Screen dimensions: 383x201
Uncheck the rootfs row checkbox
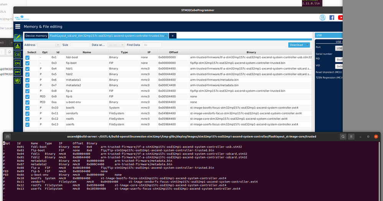point(27,119)
